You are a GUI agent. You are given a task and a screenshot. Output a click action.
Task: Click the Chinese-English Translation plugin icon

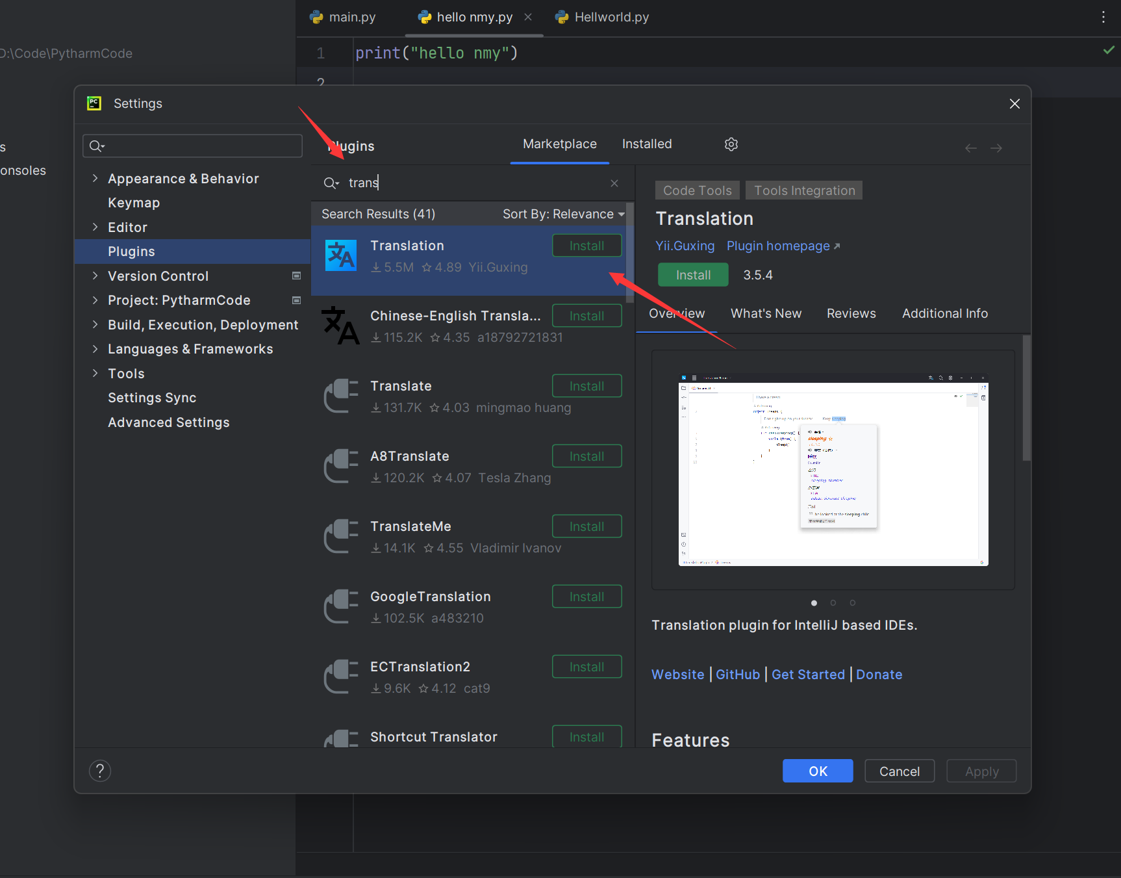click(341, 326)
